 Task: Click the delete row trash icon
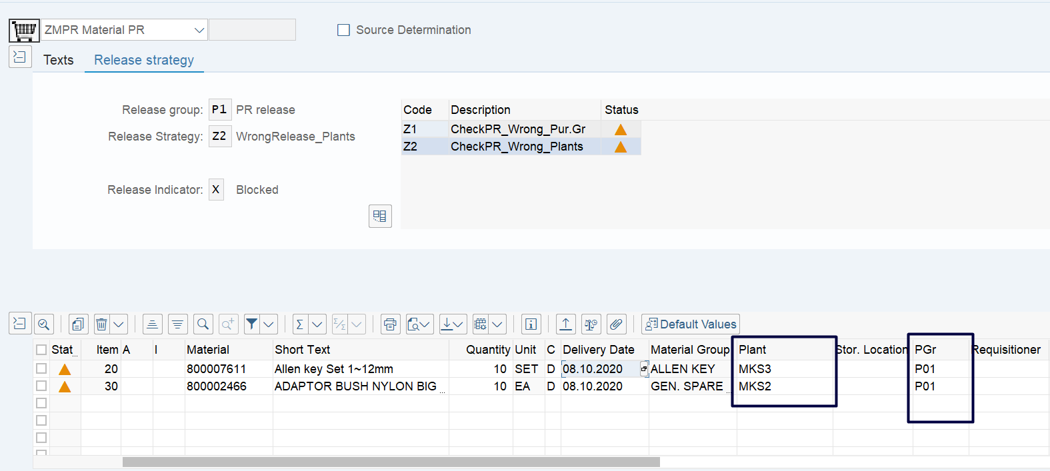coord(102,324)
